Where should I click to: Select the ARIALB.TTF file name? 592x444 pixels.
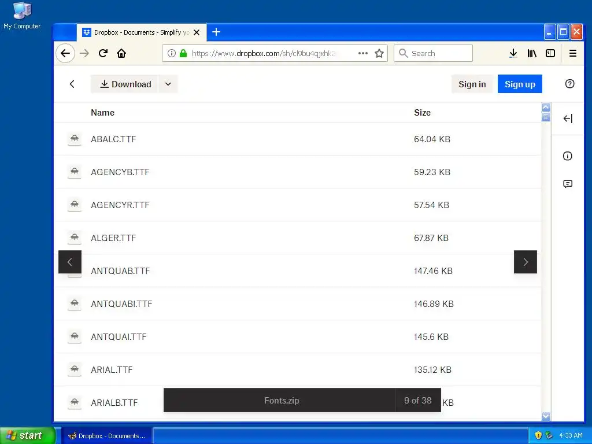pyautogui.click(x=114, y=402)
